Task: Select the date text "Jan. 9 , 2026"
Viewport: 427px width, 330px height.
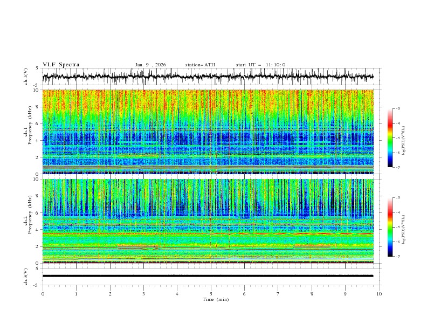Action: (x=150, y=65)
